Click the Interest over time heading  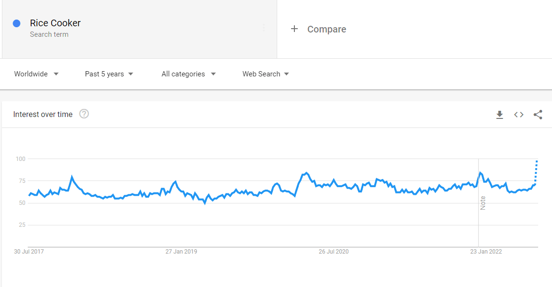point(43,114)
